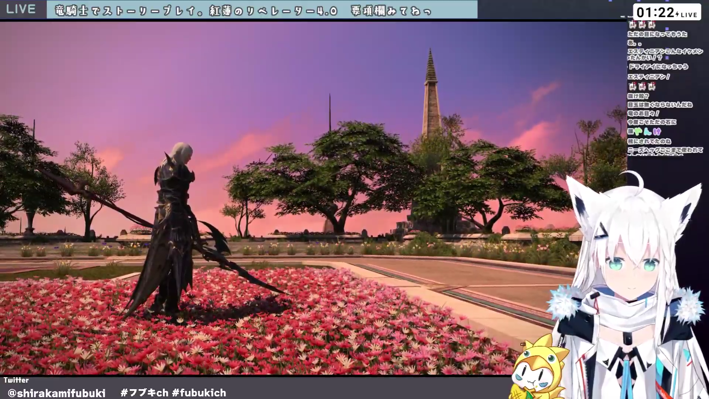Click the 01:22 LIVE timer badge
709x399 pixels.
pyautogui.click(x=667, y=13)
